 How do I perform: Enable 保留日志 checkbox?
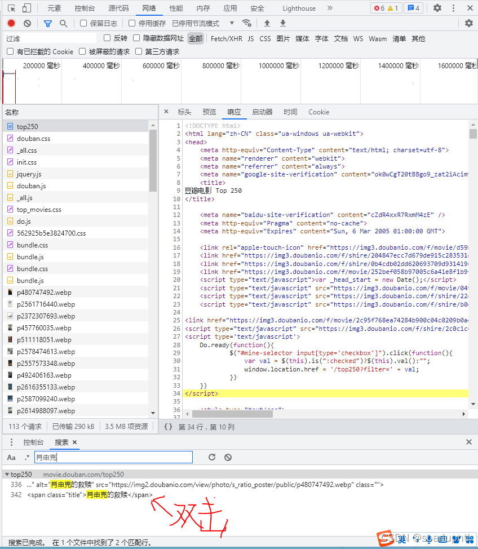pos(83,23)
